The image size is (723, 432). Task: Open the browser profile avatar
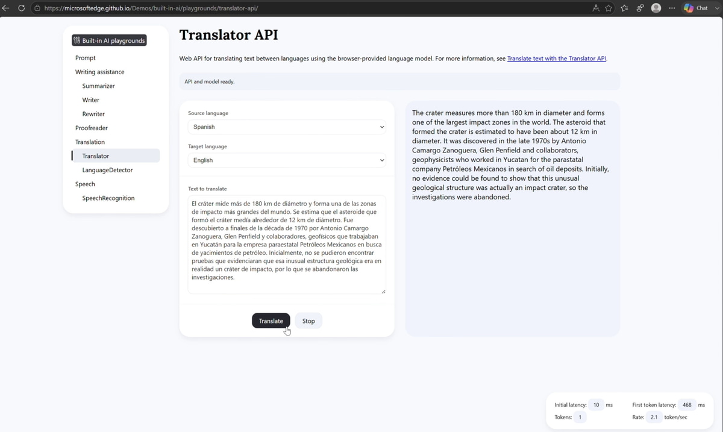pyautogui.click(x=656, y=8)
